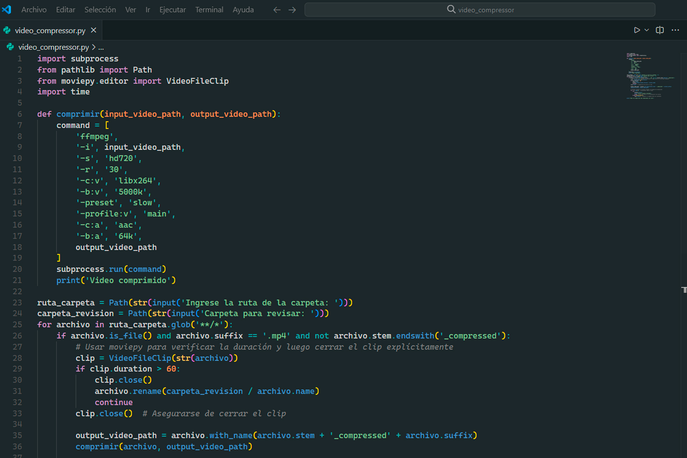Select the video_compressor.py editor tab
687x458 pixels.
coord(50,30)
